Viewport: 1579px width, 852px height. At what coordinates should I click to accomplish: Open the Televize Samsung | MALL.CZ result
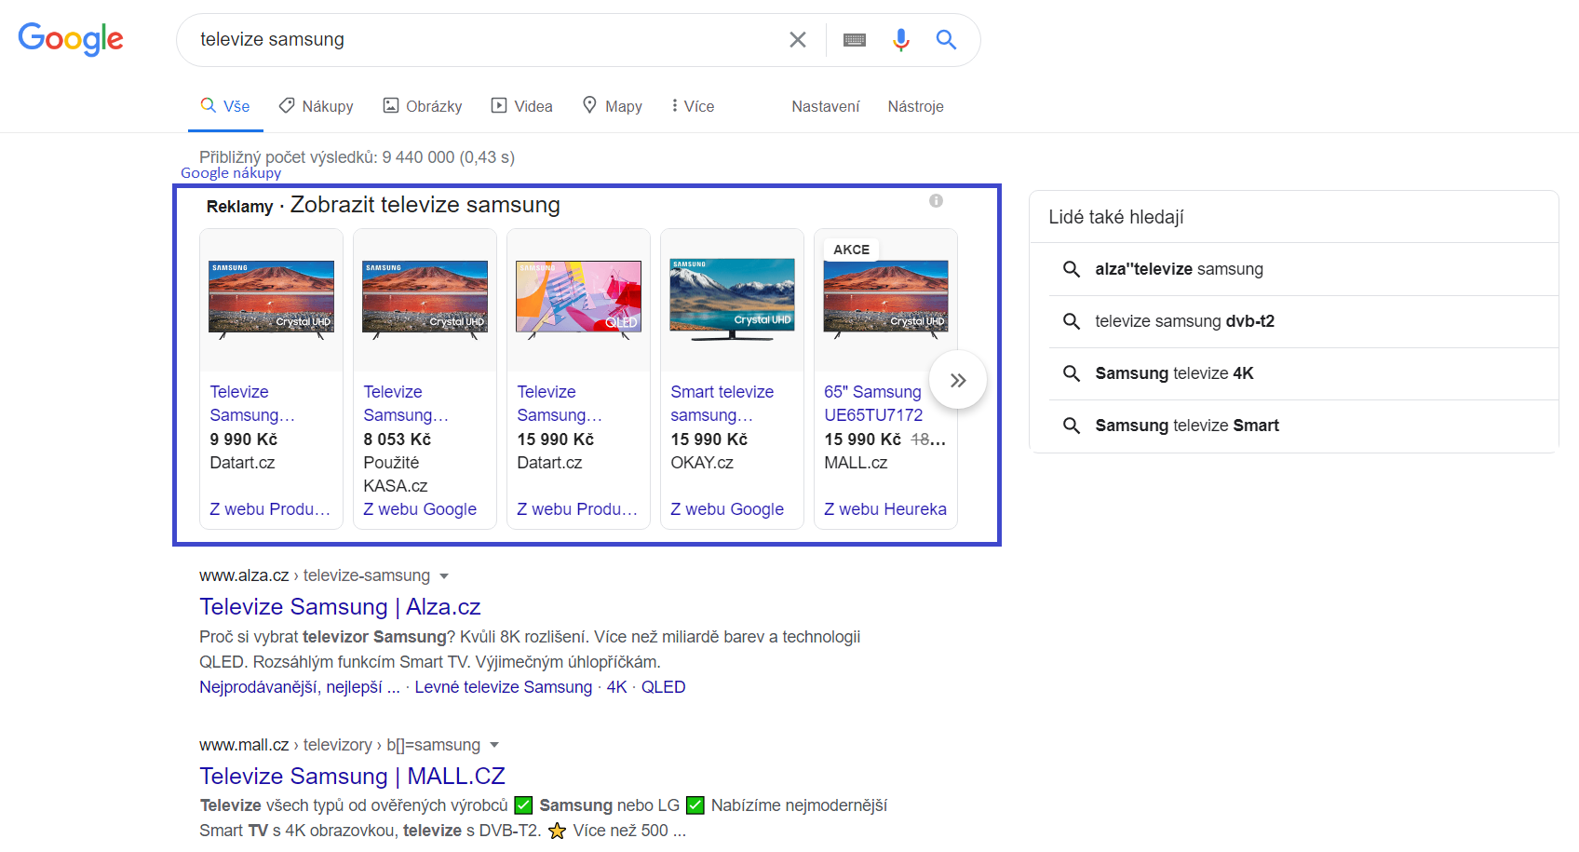click(x=352, y=777)
